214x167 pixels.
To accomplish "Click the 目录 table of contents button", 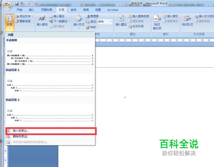I will click(10, 22).
